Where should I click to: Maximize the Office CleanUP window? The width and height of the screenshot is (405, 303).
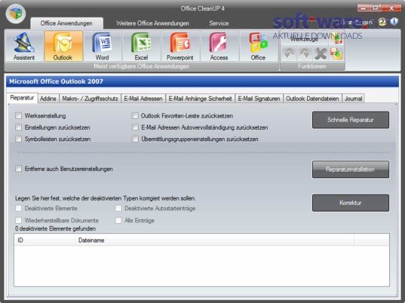click(376, 8)
